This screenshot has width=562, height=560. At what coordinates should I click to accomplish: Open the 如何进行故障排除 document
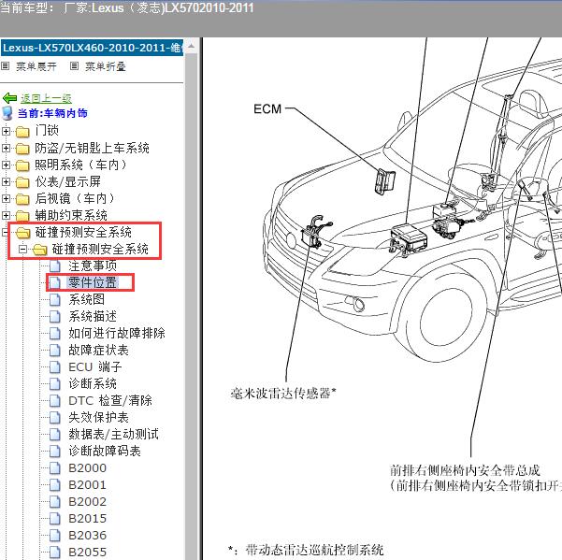coord(117,333)
